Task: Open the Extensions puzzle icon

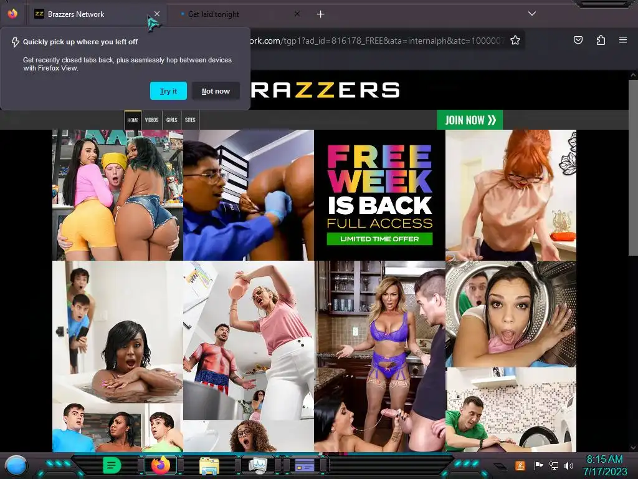Action: pyautogui.click(x=601, y=40)
